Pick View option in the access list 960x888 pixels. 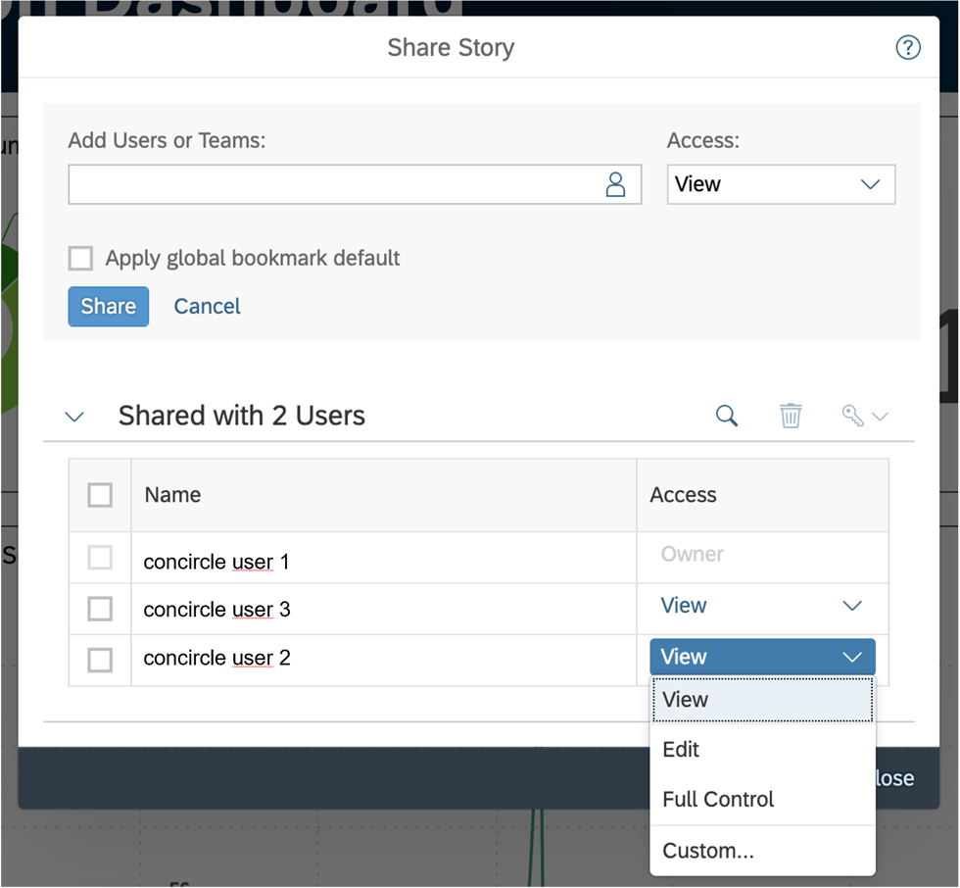pyautogui.click(x=686, y=700)
